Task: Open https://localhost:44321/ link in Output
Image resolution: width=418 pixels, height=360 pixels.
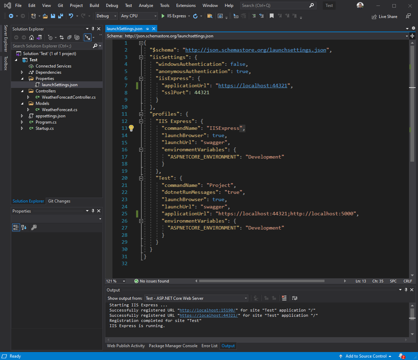Action: 209,315
